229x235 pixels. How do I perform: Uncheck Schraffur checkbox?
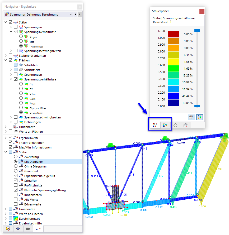16,180
